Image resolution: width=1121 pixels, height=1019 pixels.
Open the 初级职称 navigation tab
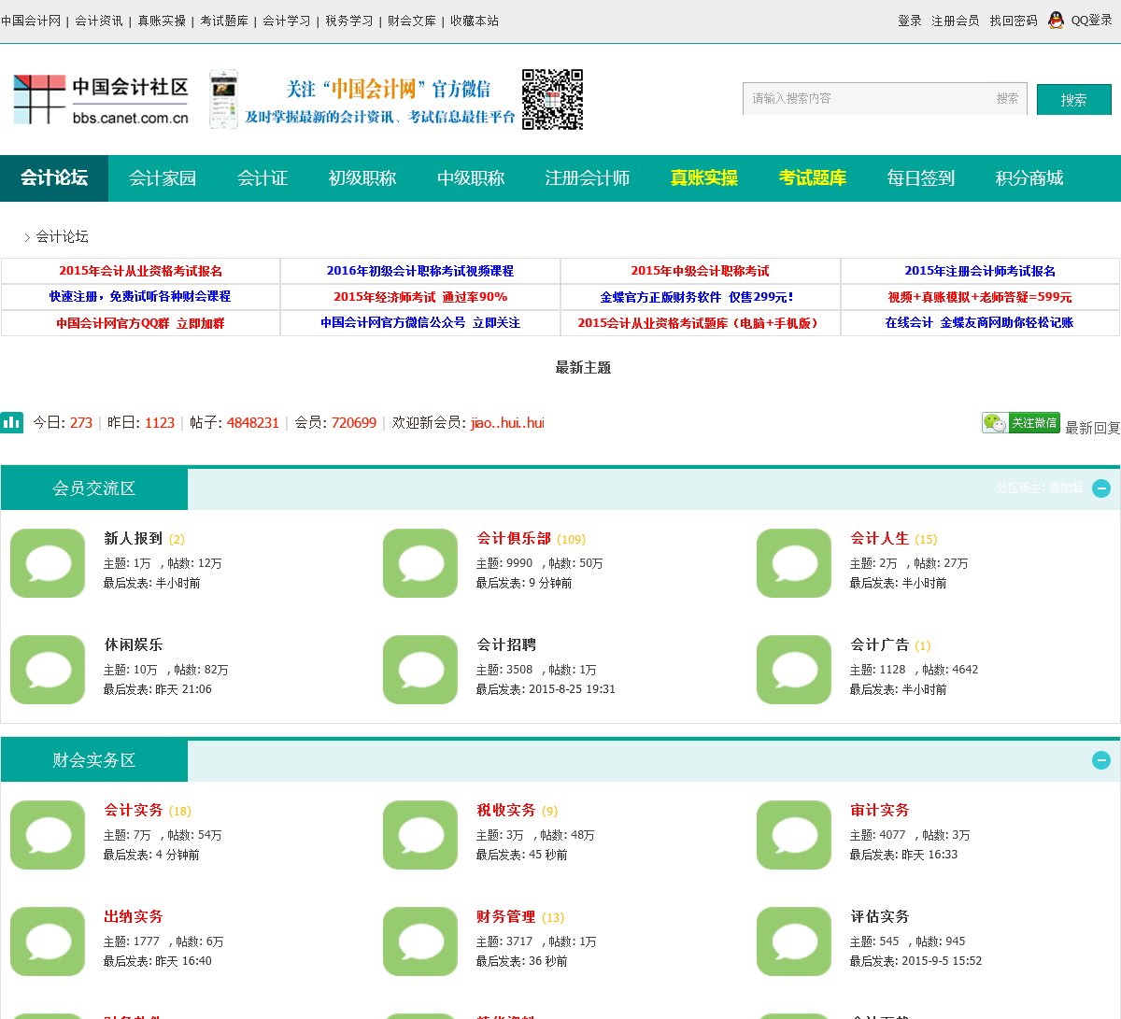(362, 178)
